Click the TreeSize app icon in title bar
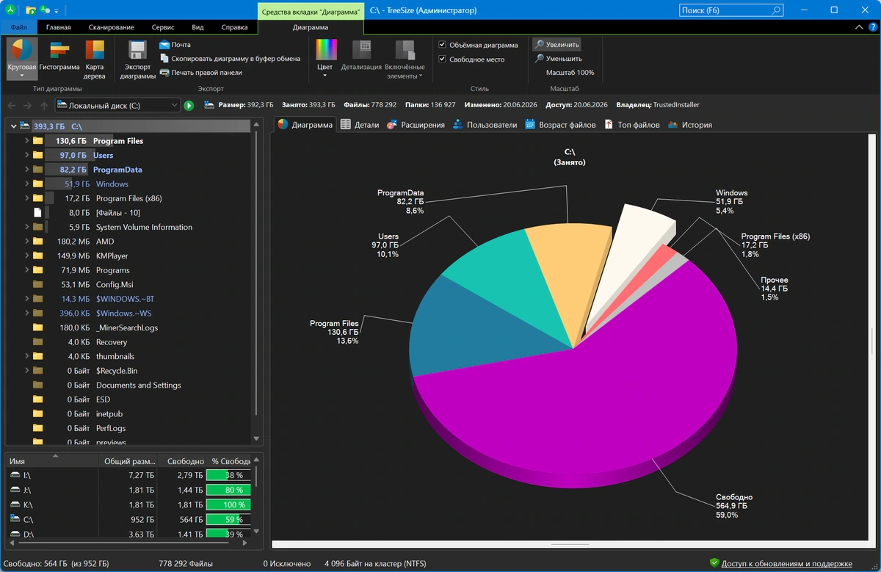Image resolution: width=881 pixels, height=572 pixels. 10,10
